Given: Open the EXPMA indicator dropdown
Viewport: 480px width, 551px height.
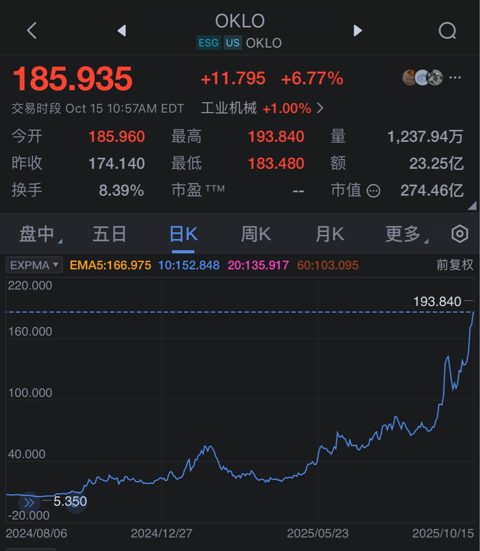Looking at the screenshot, I should click(34, 265).
